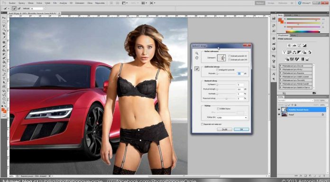Add an Invert adjustment
The height and width of the screenshot is (182, 330).
click(287, 59)
